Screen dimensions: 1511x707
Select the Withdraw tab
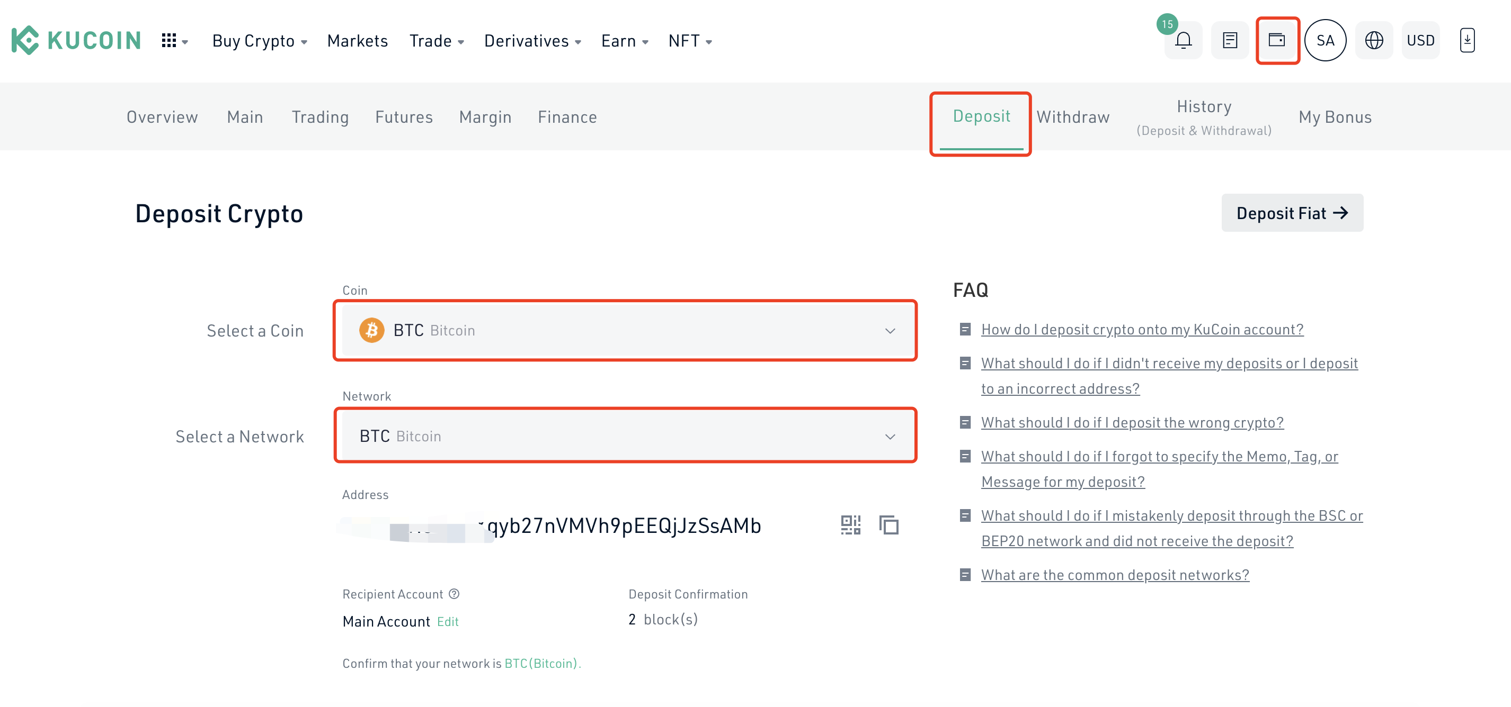click(x=1072, y=116)
